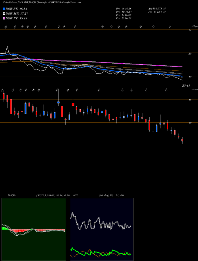Open the green MACD indicator panel
The image size is (198, 261).
click(x=34, y=229)
